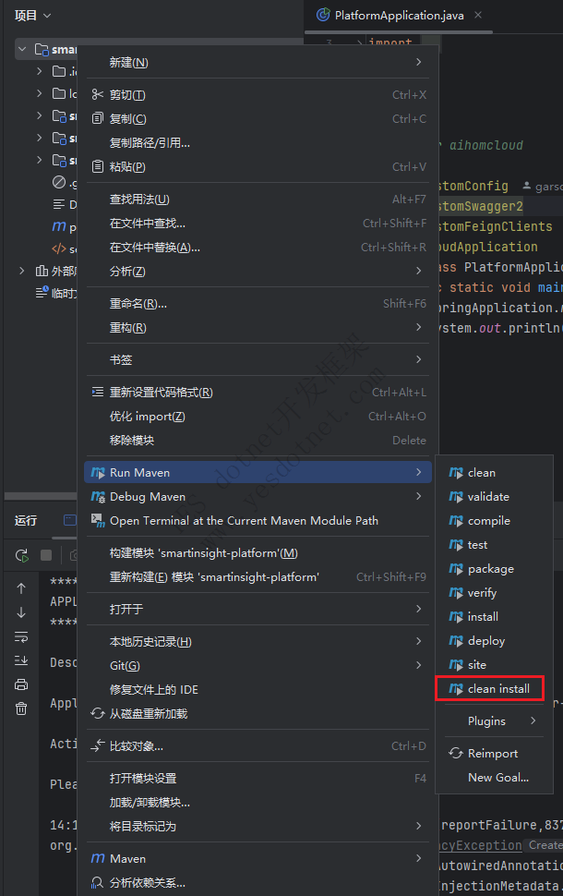Expand the 分析(Z) submenu

[x=258, y=271]
